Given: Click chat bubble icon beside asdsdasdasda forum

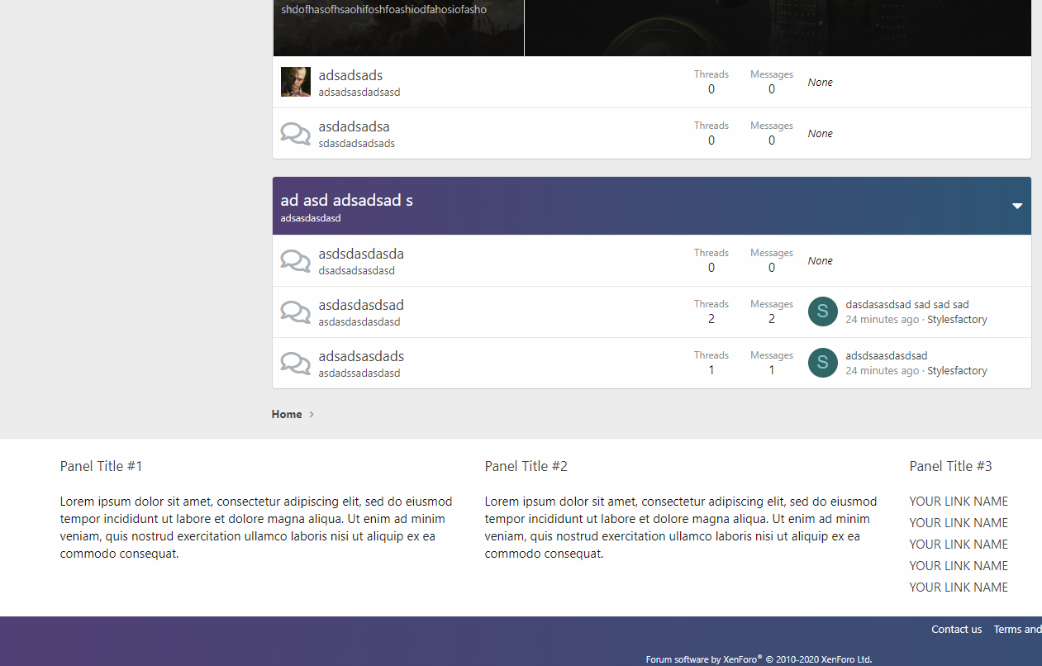Looking at the screenshot, I should click(295, 260).
